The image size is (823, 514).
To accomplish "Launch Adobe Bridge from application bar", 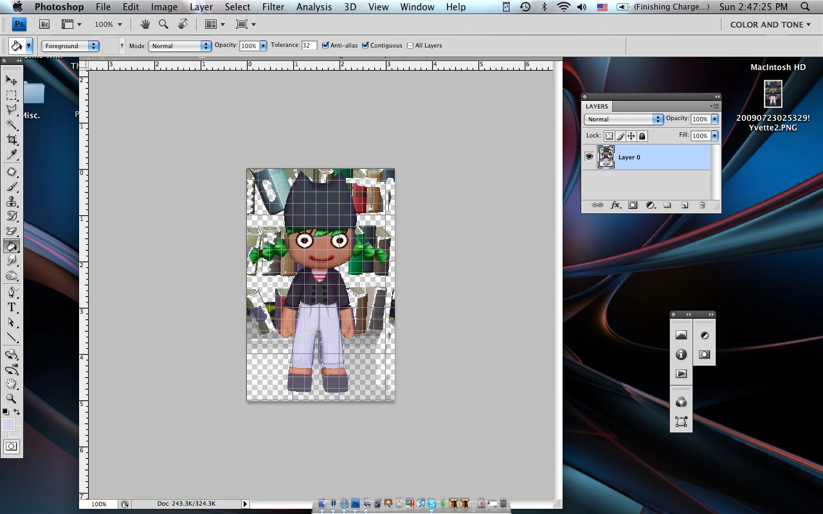I will pos(44,24).
